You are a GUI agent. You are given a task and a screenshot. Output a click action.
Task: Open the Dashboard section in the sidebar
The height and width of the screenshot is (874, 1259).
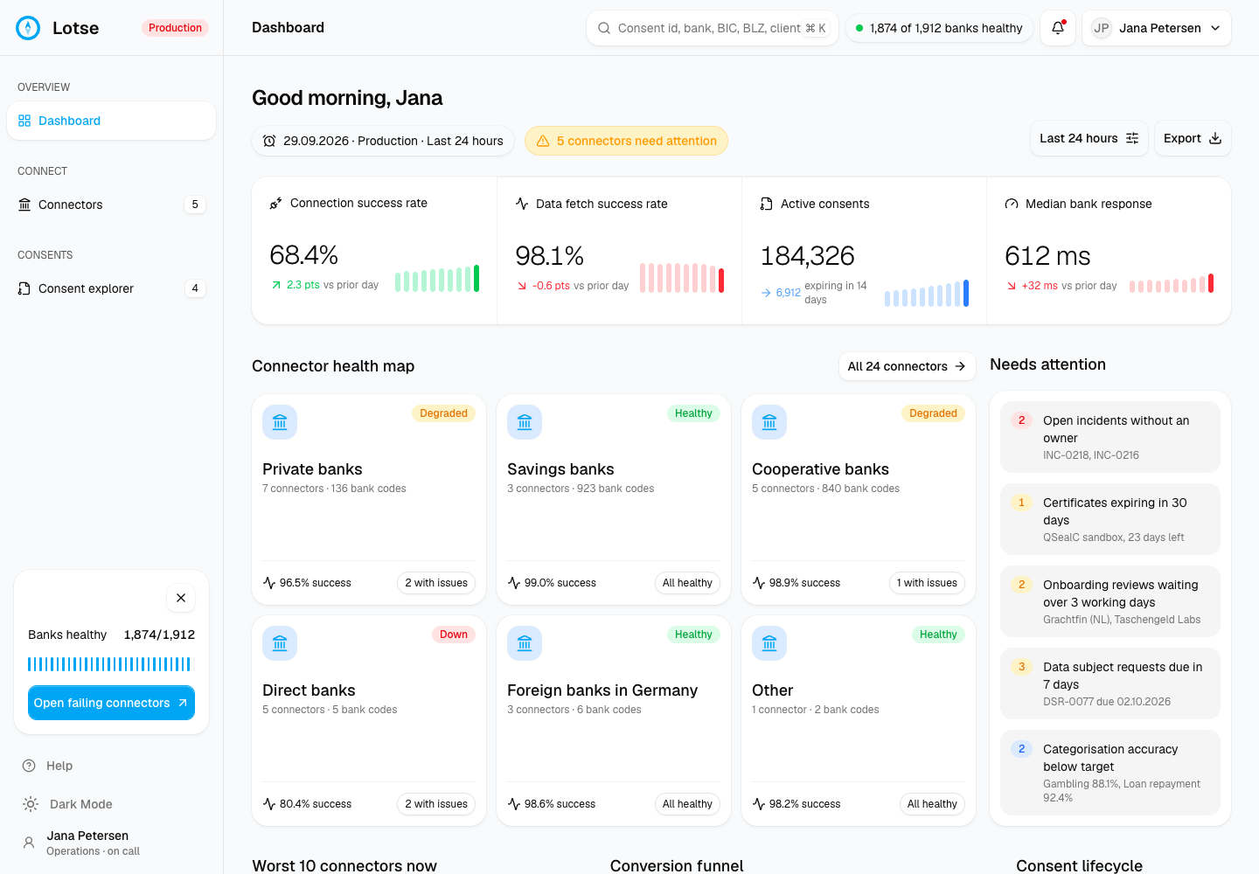(111, 121)
